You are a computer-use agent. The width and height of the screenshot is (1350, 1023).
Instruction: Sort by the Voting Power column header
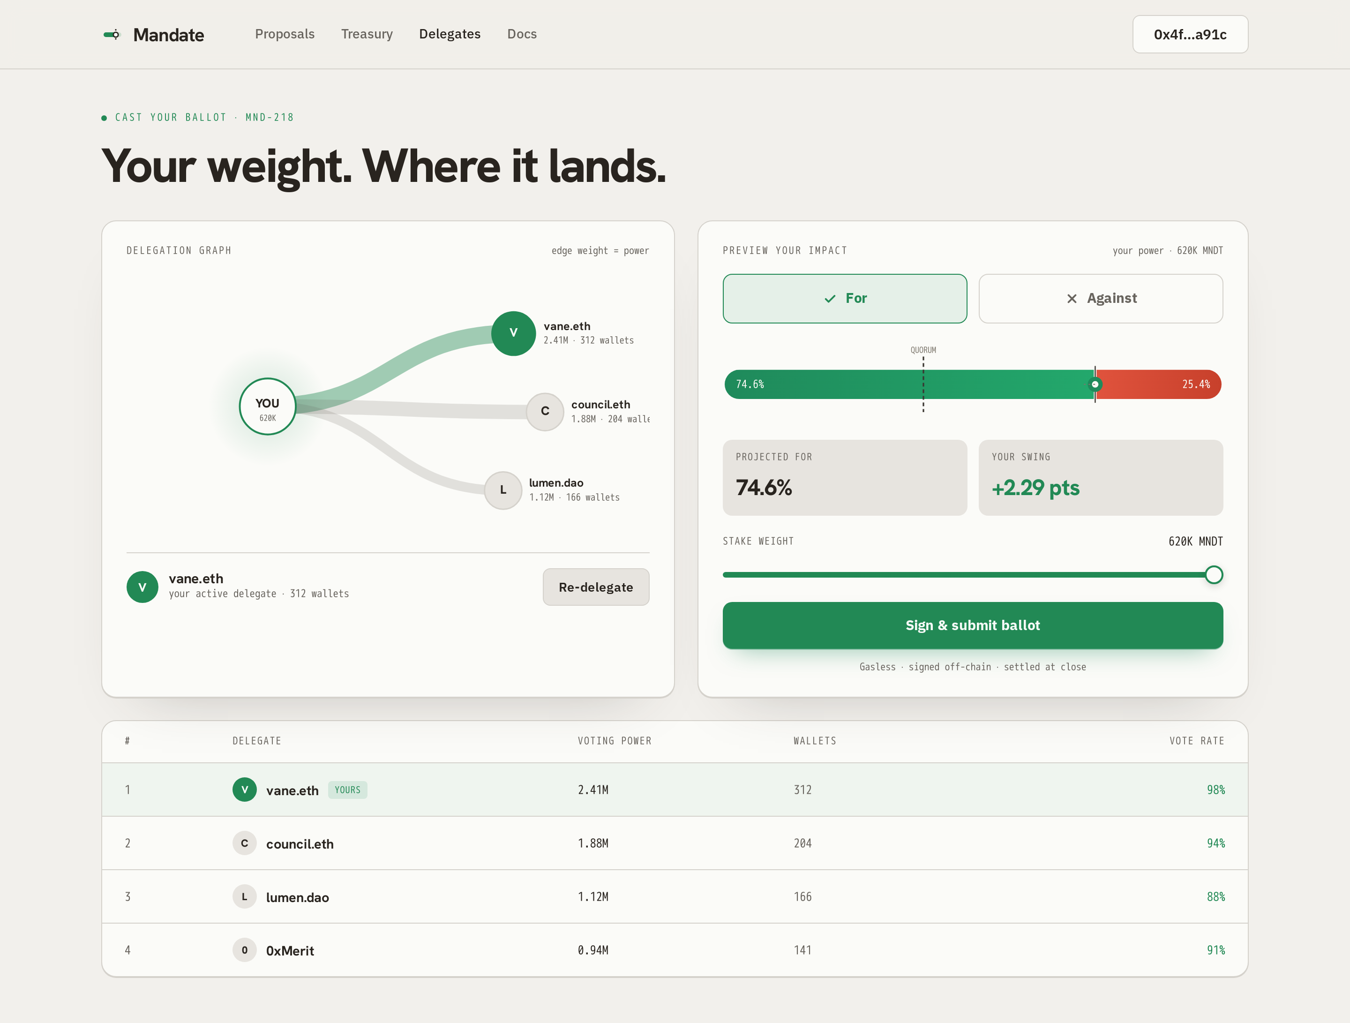click(615, 741)
